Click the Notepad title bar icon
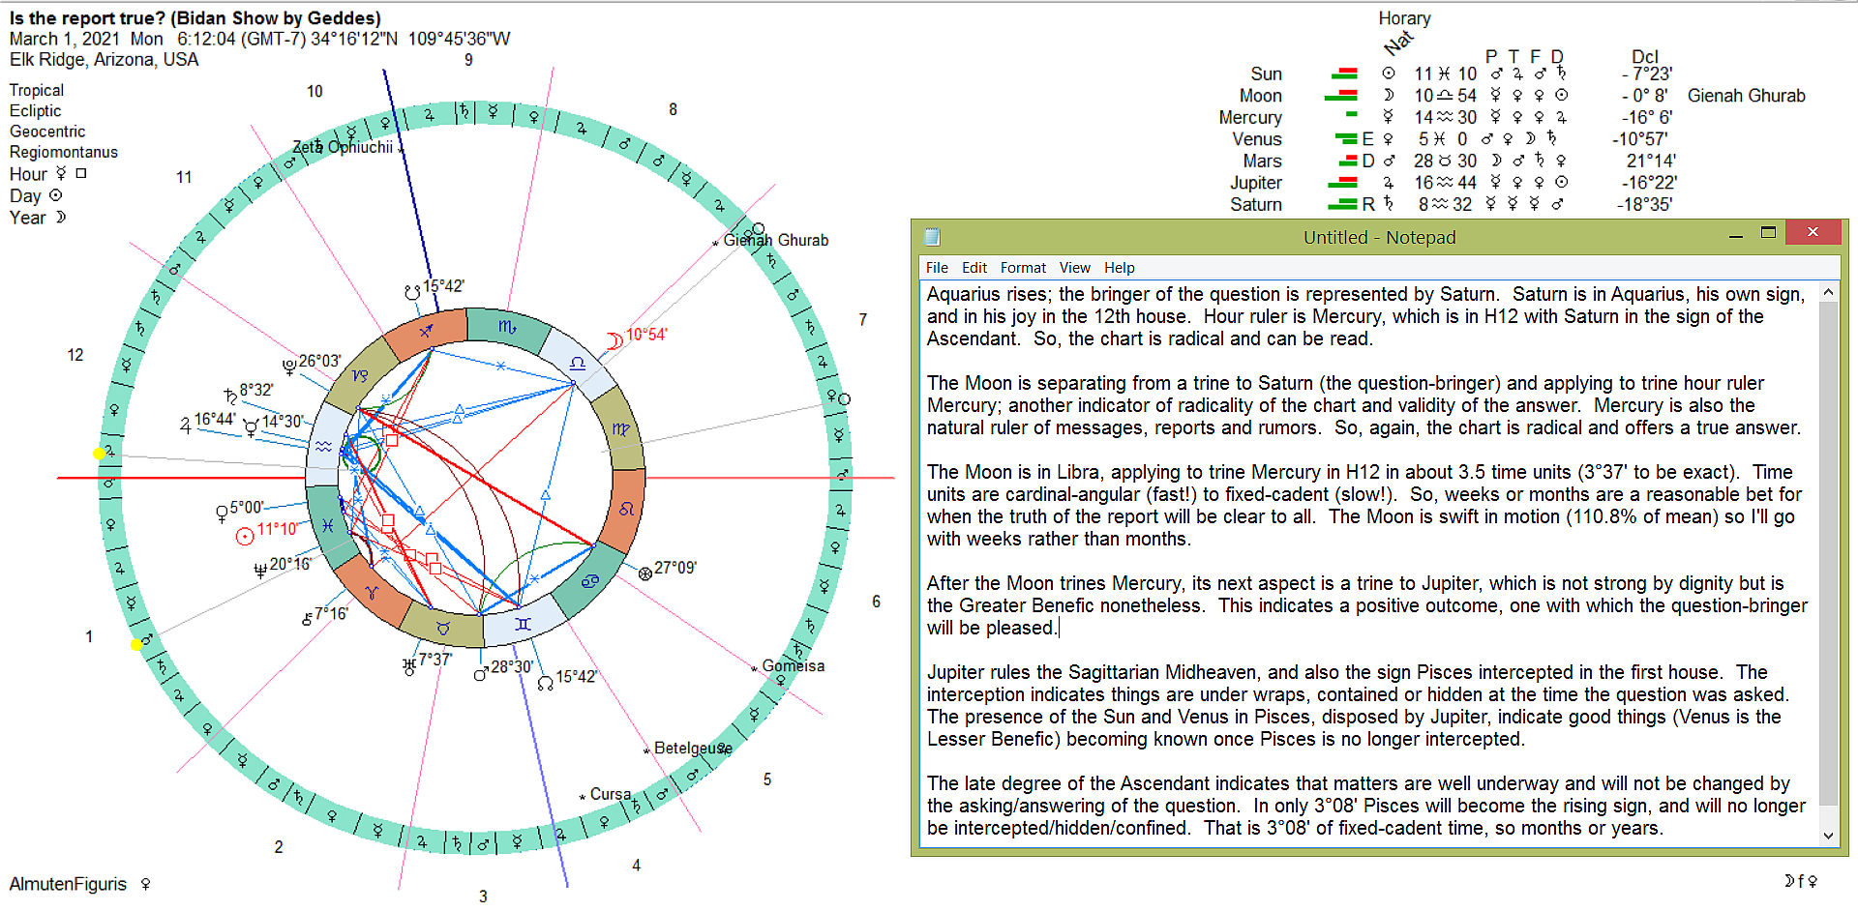Viewport: 1858px width, 911px height. click(x=932, y=237)
